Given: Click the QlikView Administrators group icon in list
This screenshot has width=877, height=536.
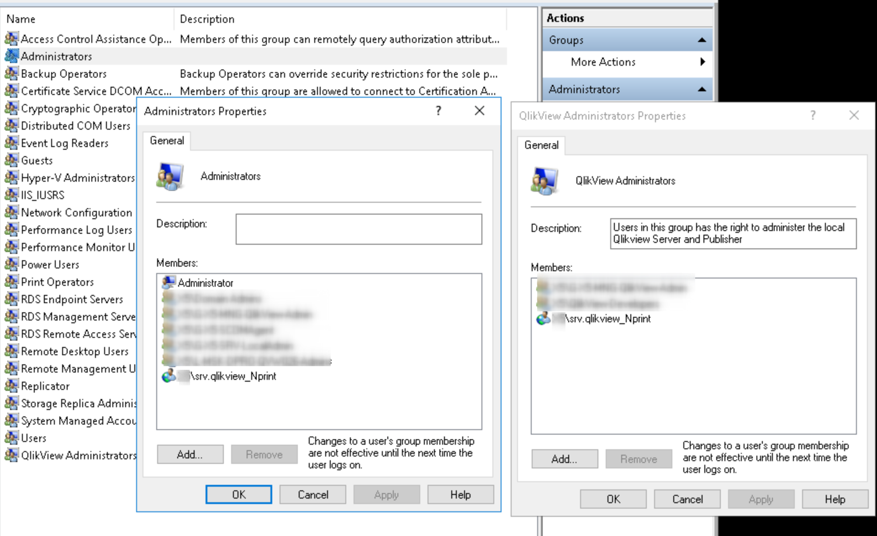Looking at the screenshot, I should [11, 455].
